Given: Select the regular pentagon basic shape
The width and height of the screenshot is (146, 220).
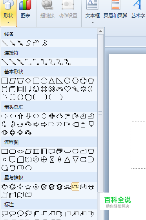Looking at the screenshot, I should [x=91, y=81].
